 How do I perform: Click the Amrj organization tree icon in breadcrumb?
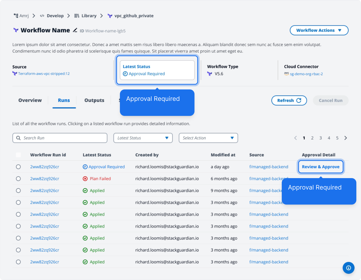(16, 16)
